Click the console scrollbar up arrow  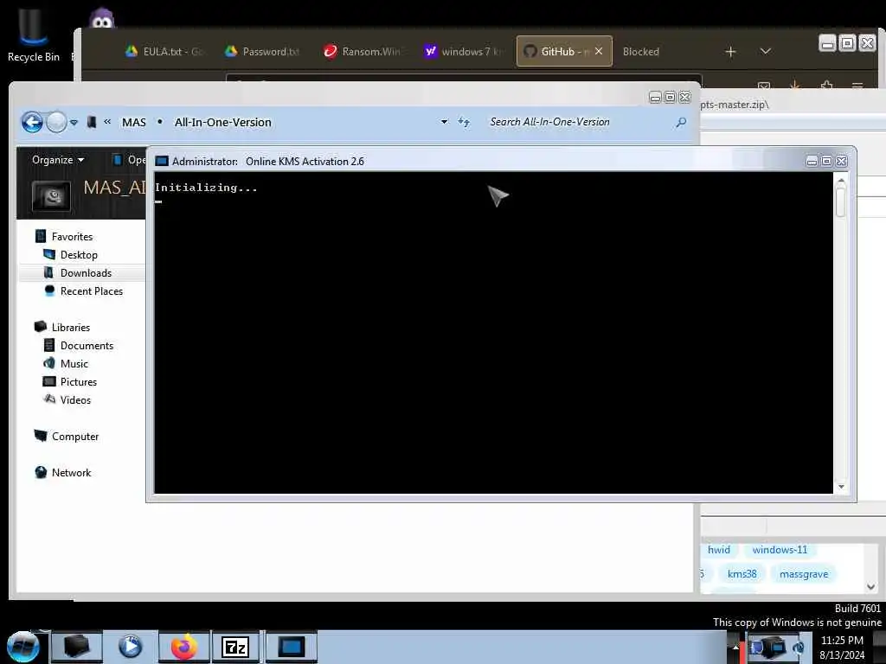pos(841,181)
